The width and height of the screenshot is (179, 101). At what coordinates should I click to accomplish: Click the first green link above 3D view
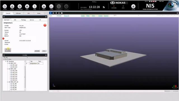pyautogui.click(x=83, y=16)
